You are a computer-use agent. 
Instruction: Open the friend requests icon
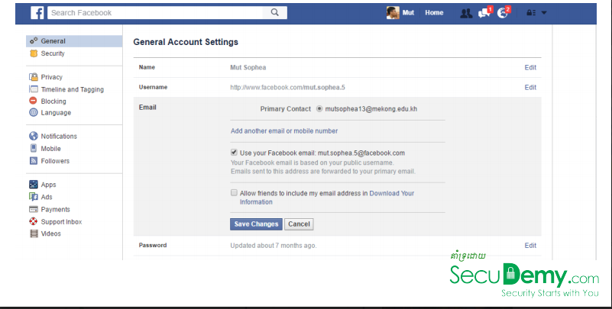[466, 13]
